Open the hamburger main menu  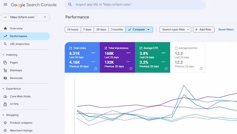[x=5, y=5]
